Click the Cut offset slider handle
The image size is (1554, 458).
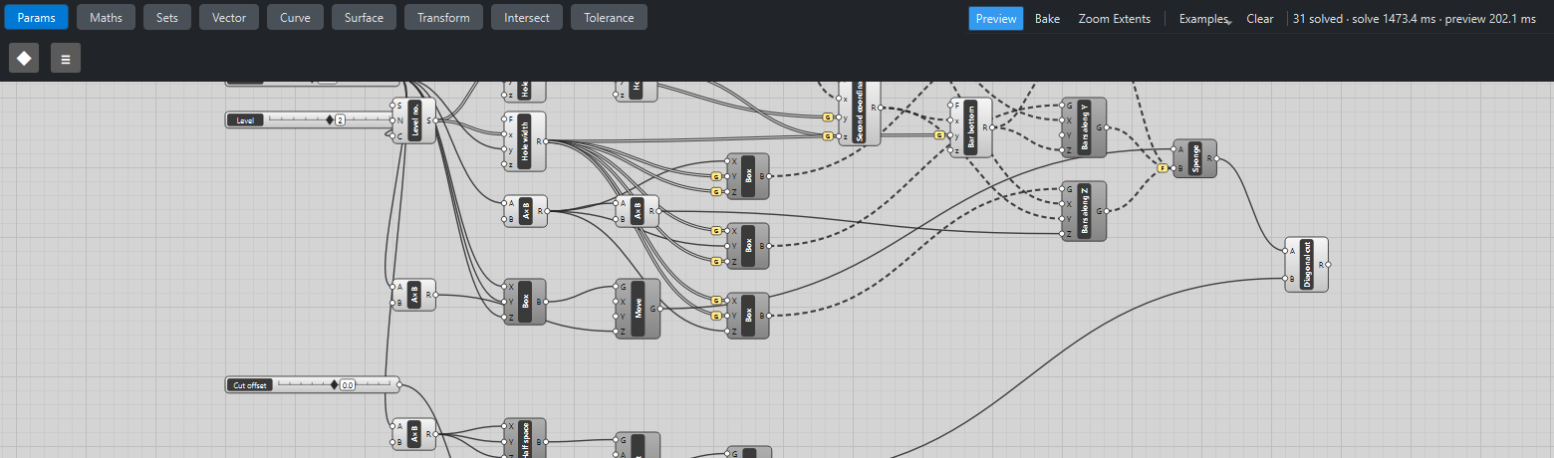(335, 384)
